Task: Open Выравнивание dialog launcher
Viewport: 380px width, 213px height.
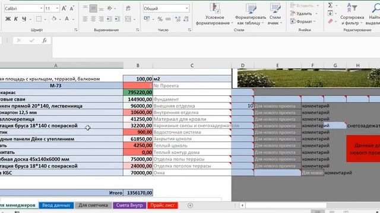Action: click(137, 30)
